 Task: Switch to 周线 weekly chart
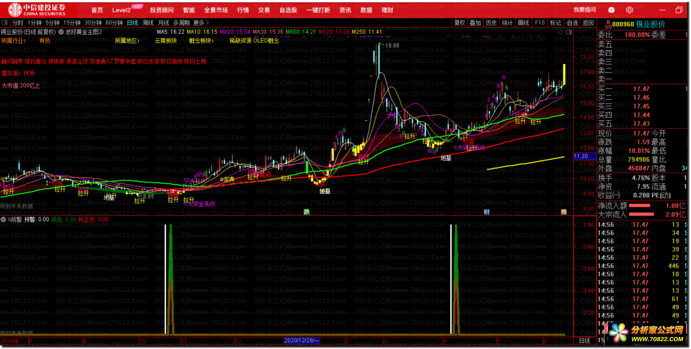tap(148, 23)
